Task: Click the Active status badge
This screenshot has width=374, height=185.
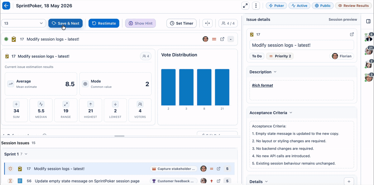Action: click(299, 6)
